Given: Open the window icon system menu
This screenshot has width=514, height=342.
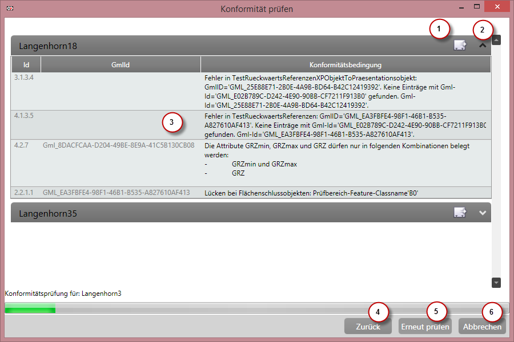Looking at the screenshot, I should 10,9.
